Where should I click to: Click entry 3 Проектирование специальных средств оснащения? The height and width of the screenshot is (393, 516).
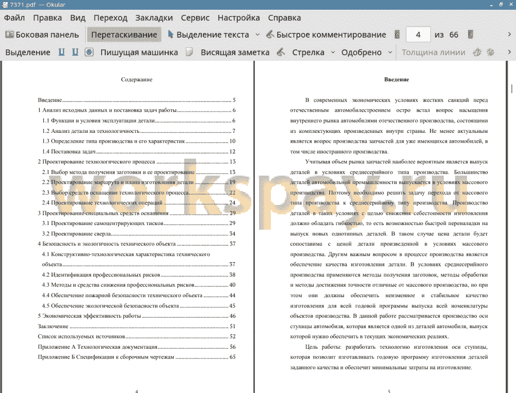(x=137, y=213)
